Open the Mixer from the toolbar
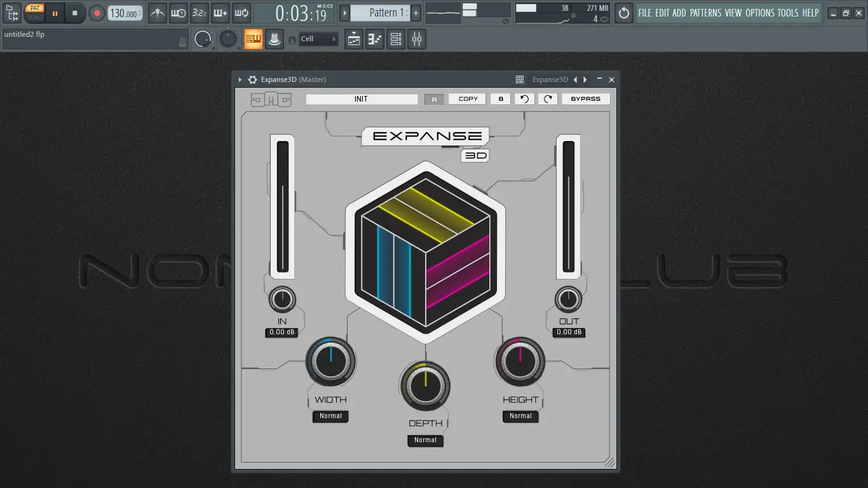This screenshot has height=488, width=868. point(416,39)
